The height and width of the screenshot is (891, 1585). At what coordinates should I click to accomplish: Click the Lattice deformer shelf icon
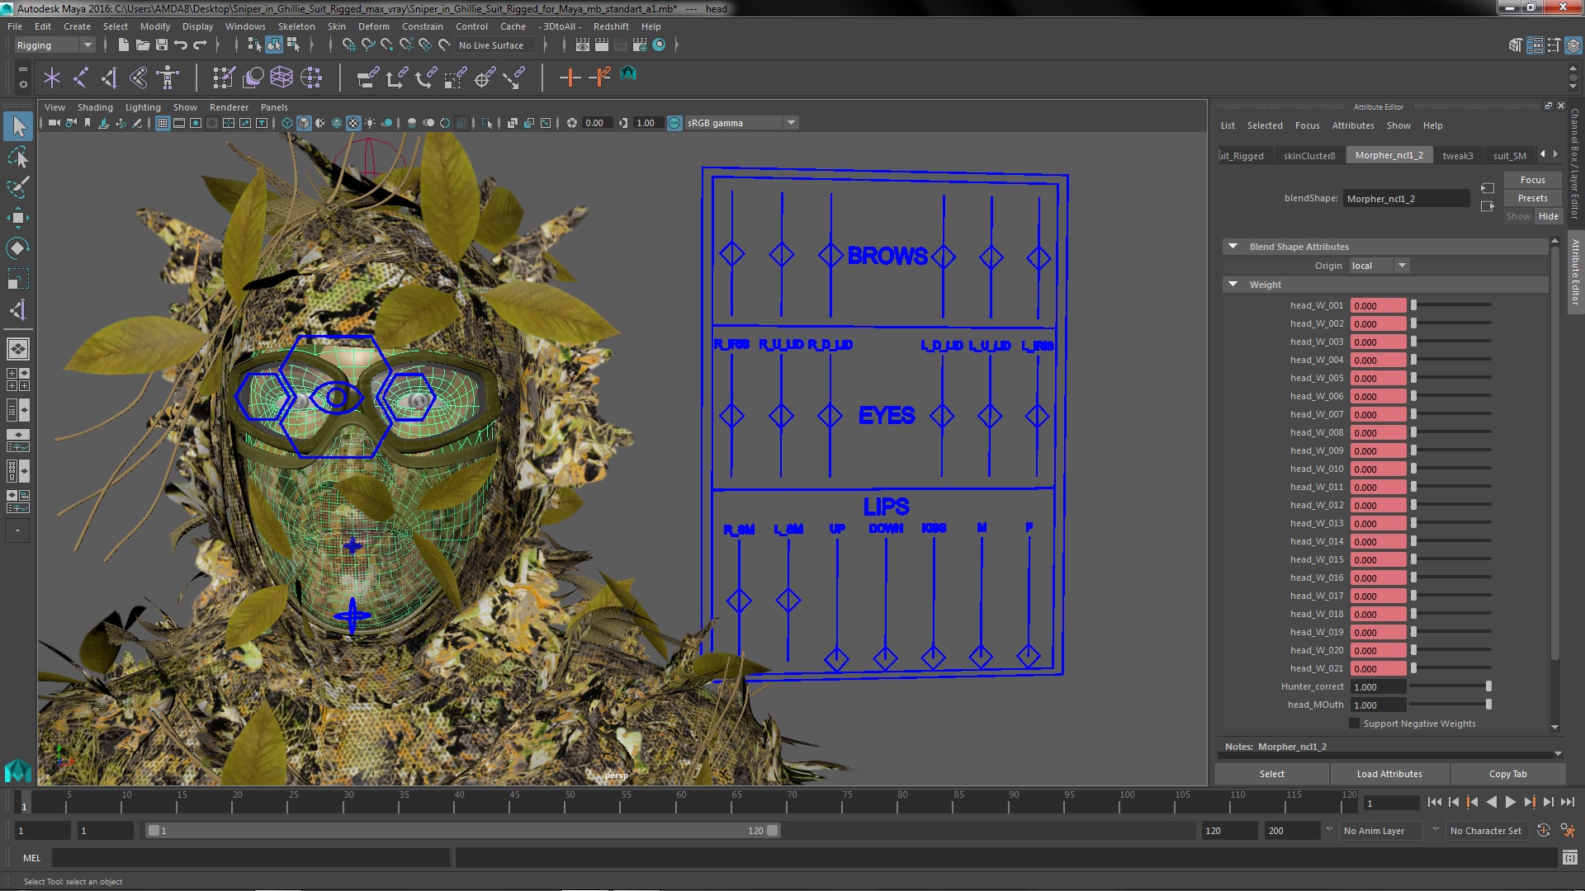[x=282, y=78]
